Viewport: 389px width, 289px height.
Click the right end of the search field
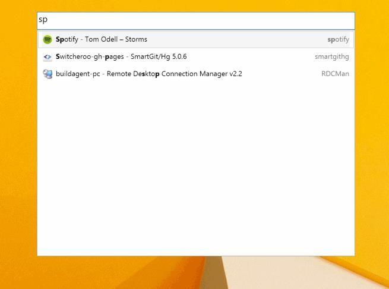(x=347, y=20)
